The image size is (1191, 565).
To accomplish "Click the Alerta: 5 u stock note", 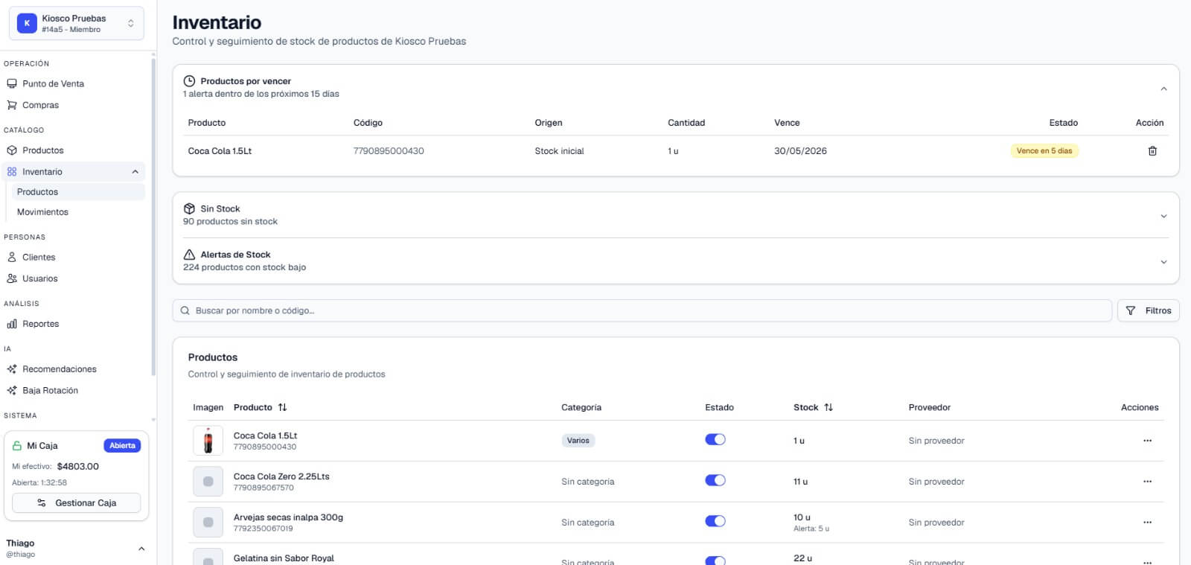I will (x=811, y=529).
